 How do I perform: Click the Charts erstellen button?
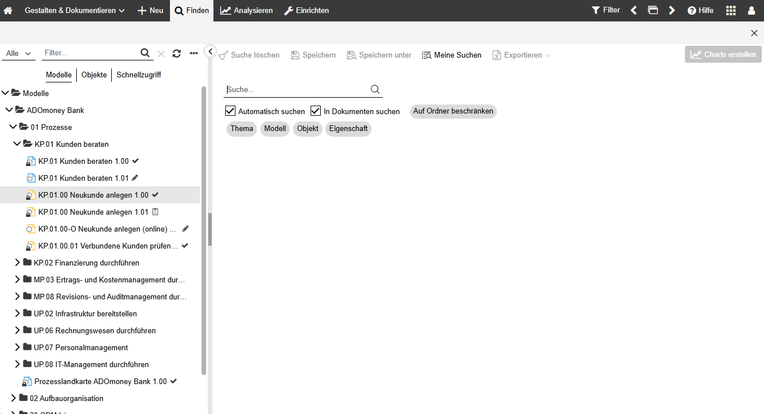[723, 54]
